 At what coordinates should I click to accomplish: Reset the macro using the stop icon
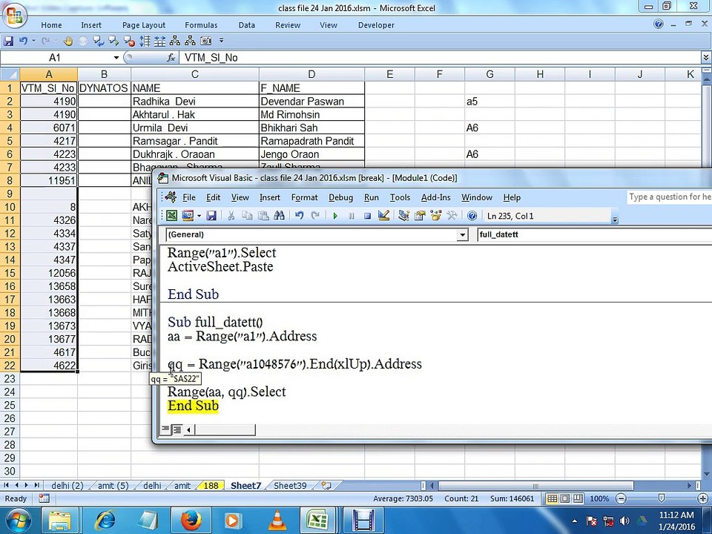367,216
